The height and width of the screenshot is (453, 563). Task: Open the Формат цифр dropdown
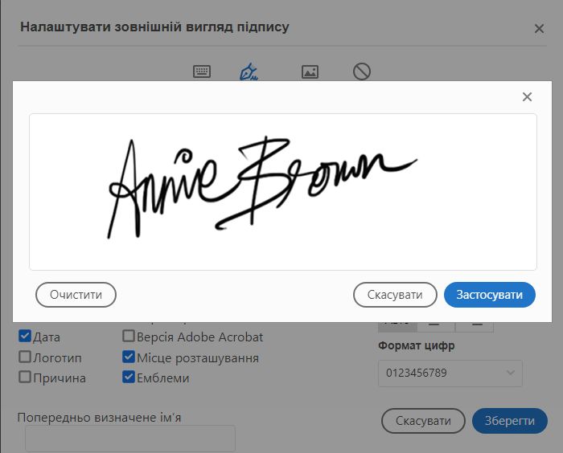click(450, 373)
